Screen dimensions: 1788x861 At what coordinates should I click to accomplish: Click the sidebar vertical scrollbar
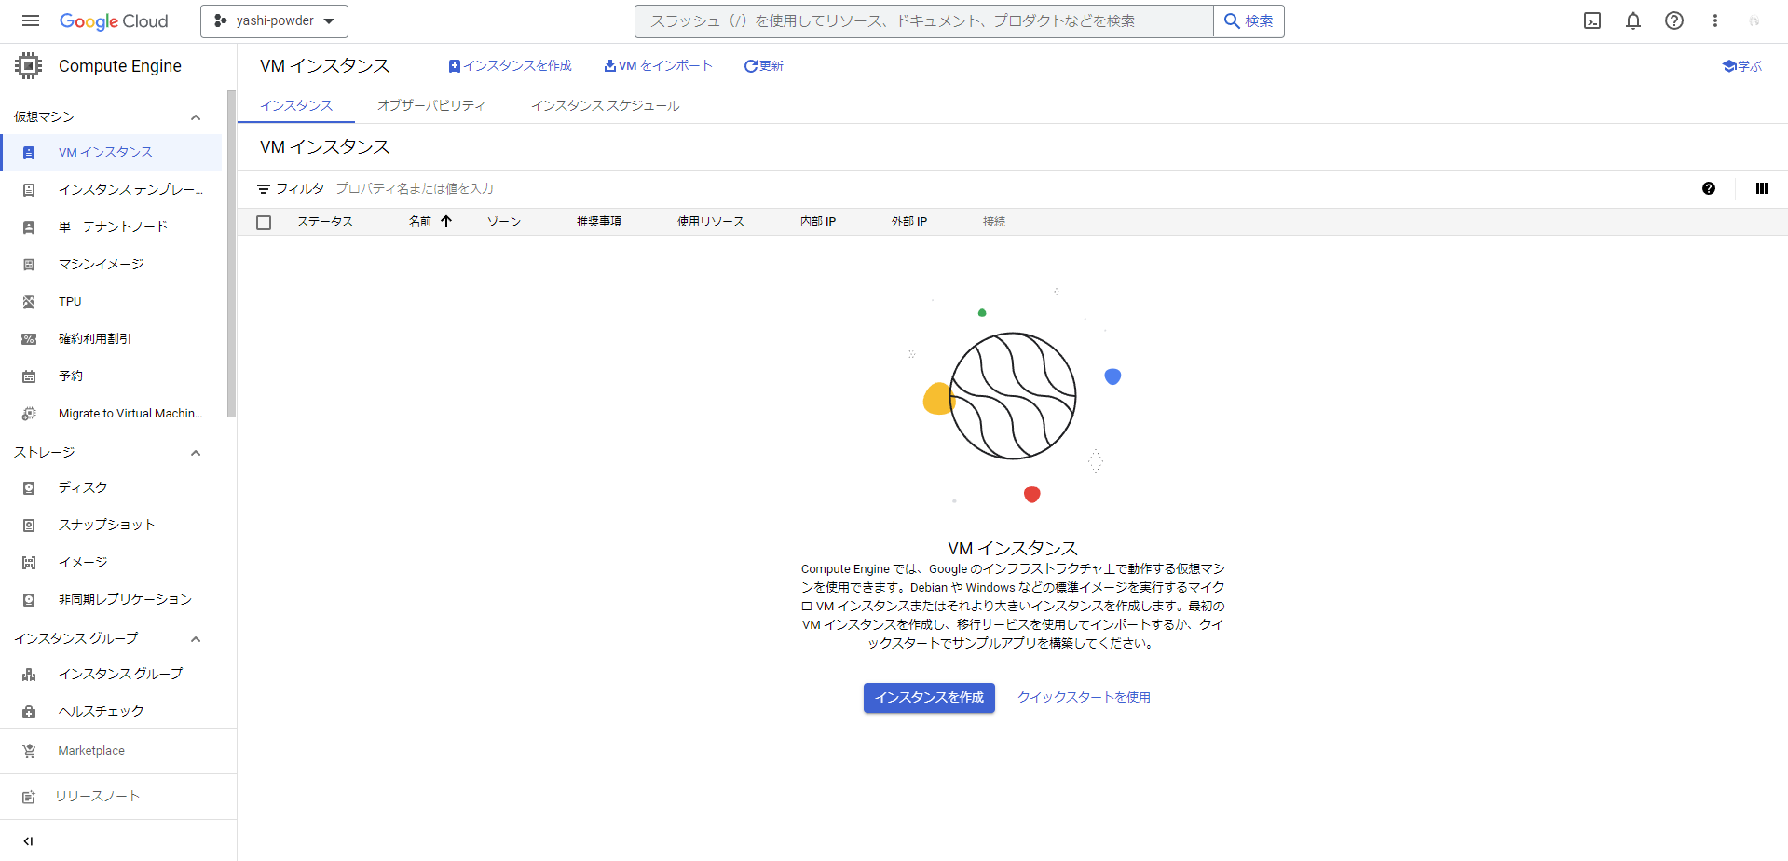231,253
